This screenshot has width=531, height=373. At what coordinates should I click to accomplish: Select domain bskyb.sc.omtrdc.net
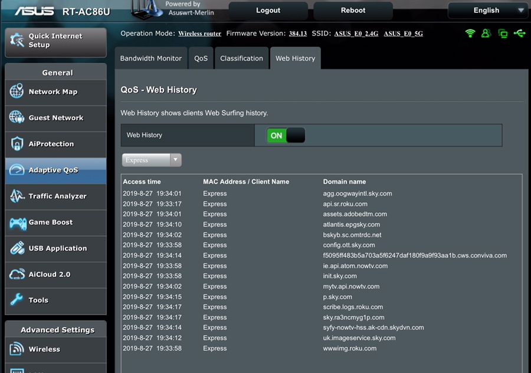(x=352, y=235)
